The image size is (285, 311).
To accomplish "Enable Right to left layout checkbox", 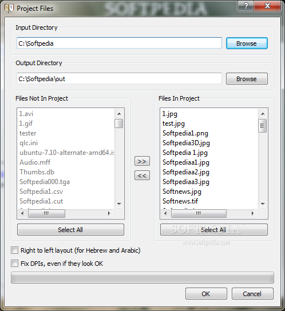I will tap(14, 250).
